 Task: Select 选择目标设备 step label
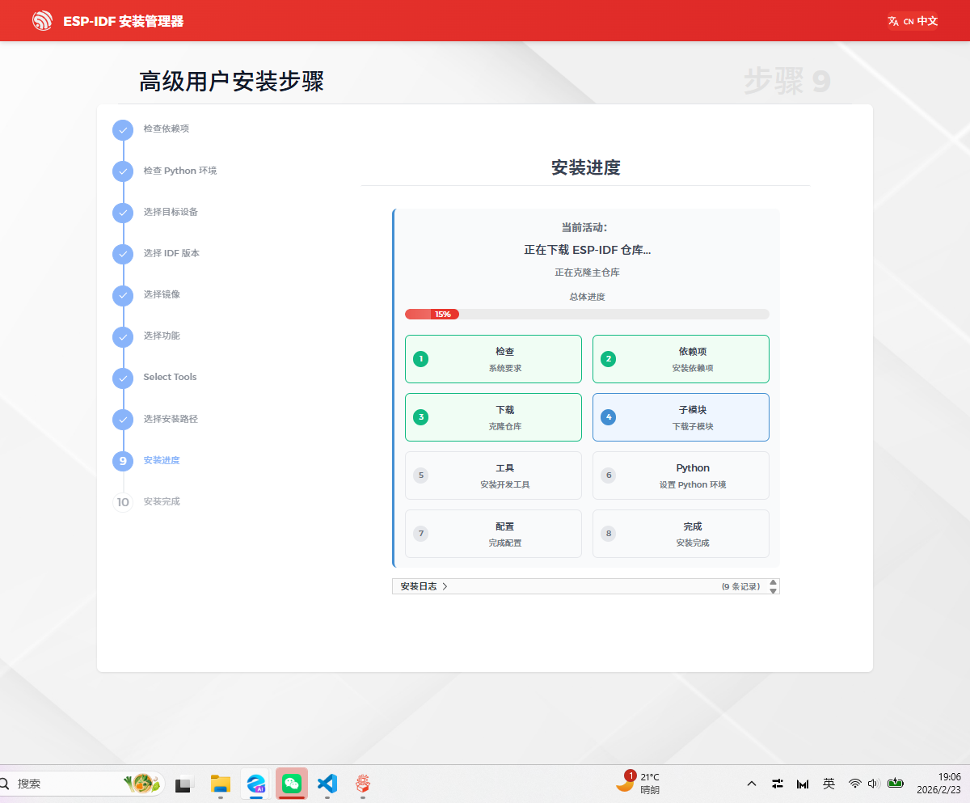pos(171,212)
